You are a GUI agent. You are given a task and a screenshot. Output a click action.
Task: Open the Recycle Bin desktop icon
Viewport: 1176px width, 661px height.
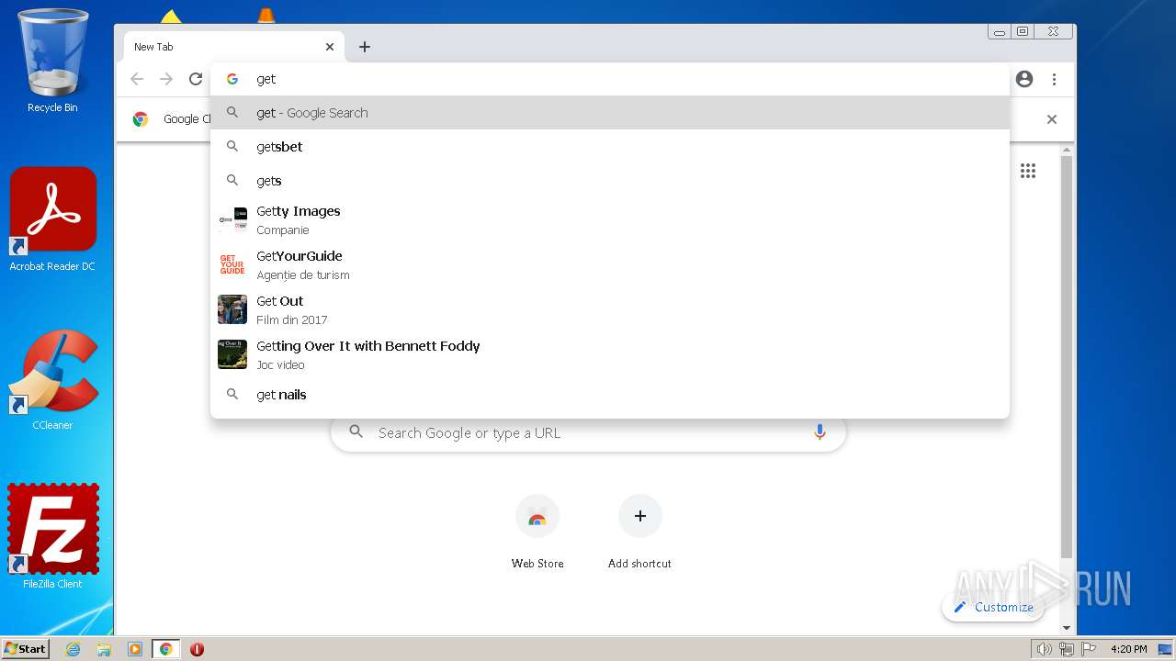tap(52, 61)
